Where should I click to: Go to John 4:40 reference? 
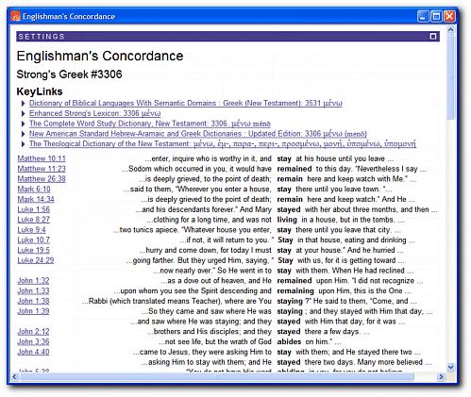coord(33,352)
